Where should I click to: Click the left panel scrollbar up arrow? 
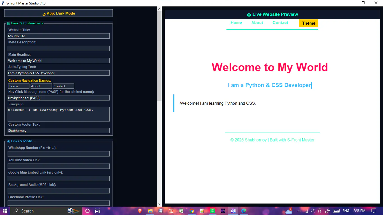tap(160, 9)
